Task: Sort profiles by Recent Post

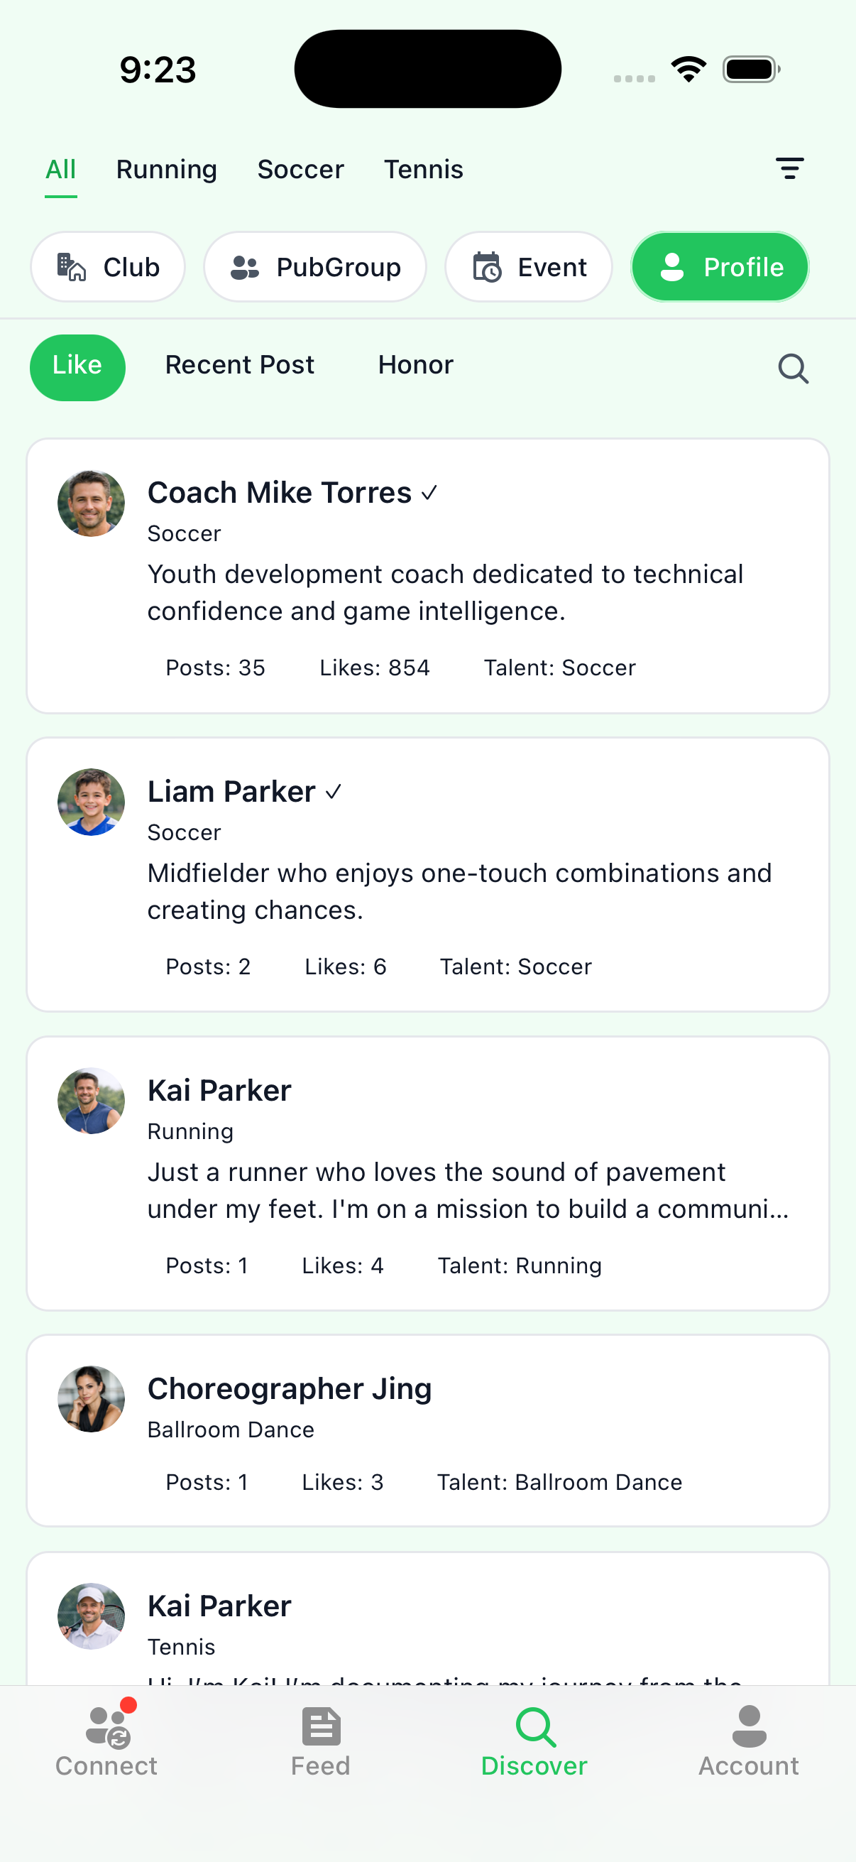Action: tap(239, 365)
